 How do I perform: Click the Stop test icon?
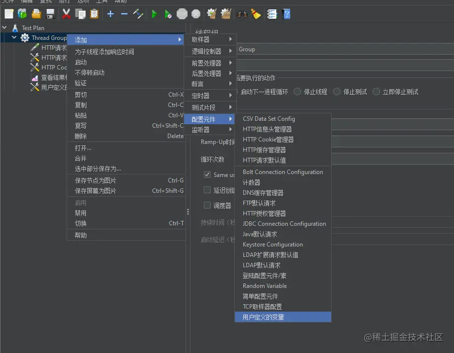(x=182, y=14)
